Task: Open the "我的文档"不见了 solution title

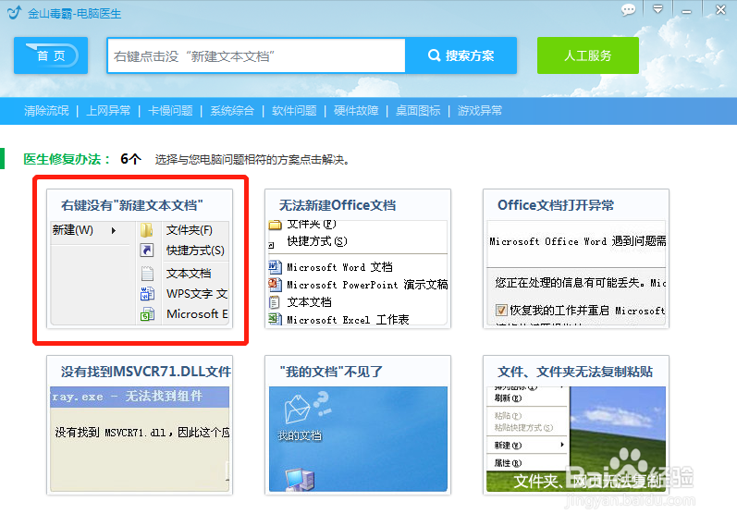Action: pos(331,372)
